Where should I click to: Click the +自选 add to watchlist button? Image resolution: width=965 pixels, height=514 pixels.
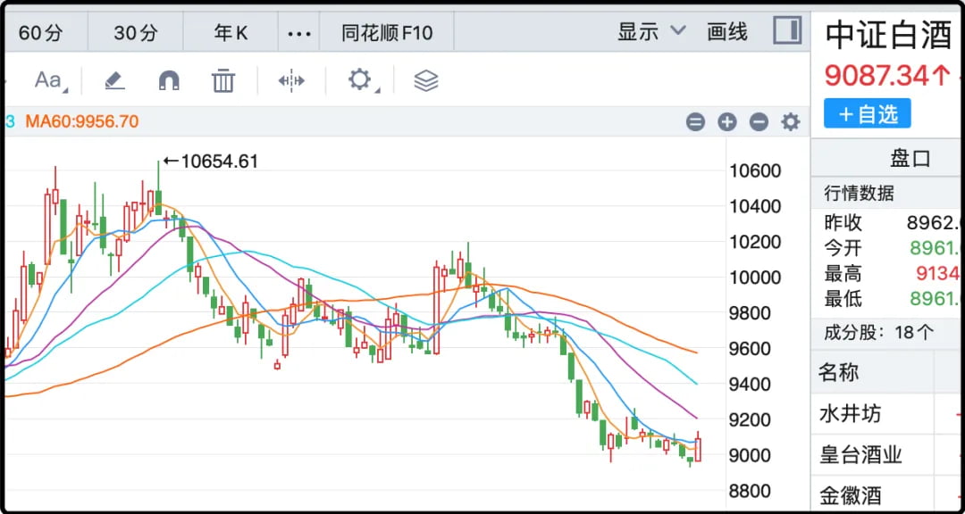point(867,113)
